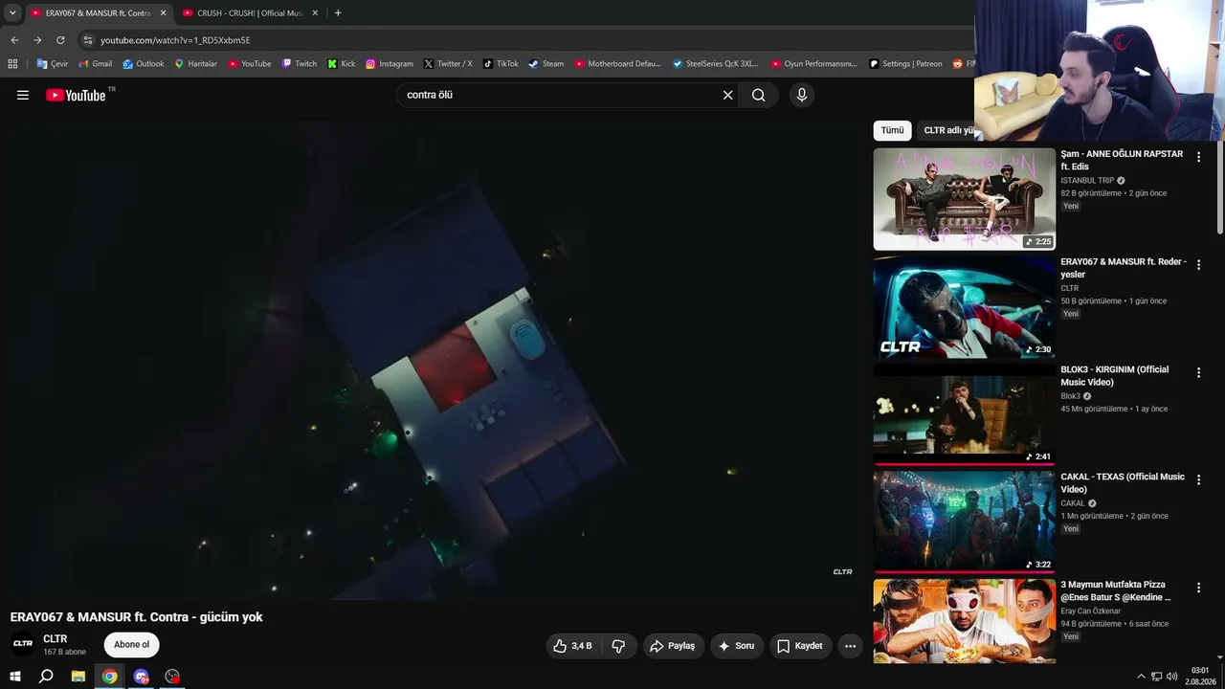
Task: Open the CLTR channel name link below video
Action: pos(56,639)
